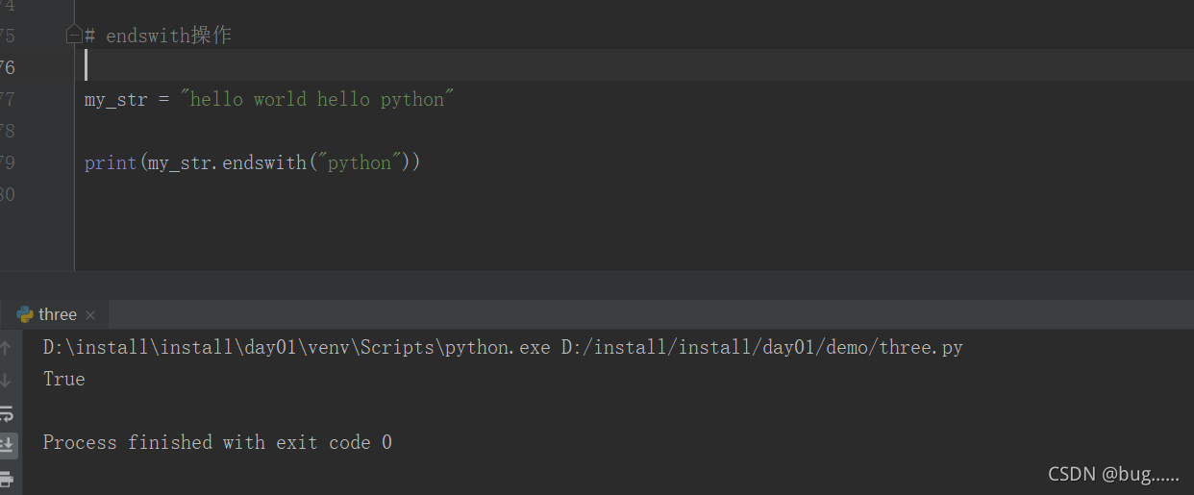Click the Python icon on the three tab
The height and width of the screenshot is (495, 1194).
coord(25,314)
